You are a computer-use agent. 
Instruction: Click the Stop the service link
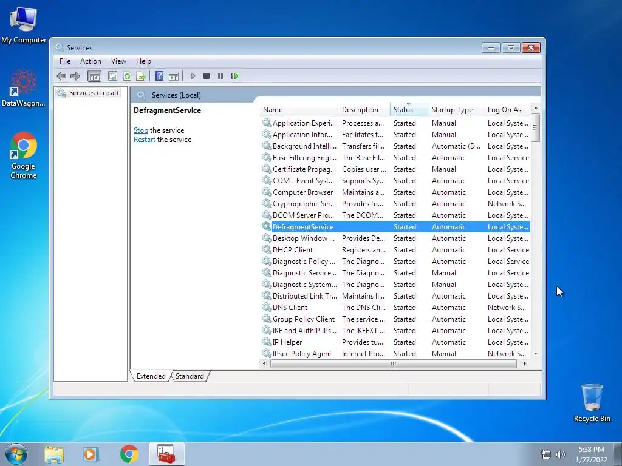click(x=140, y=130)
